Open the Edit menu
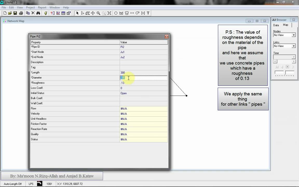This screenshot has width=299, height=187. pos(11,8)
